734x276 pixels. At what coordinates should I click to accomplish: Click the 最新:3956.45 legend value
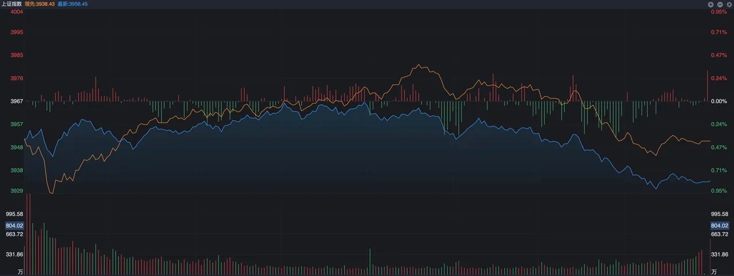click(x=73, y=4)
